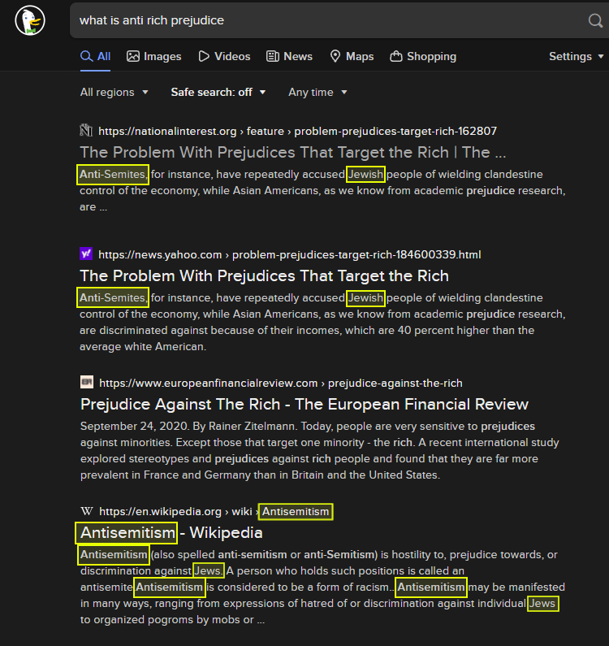Open 'The Problem With Prejudices That Target the Rich | The ...' result
Viewport: 609px width, 646px height.
point(293,153)
